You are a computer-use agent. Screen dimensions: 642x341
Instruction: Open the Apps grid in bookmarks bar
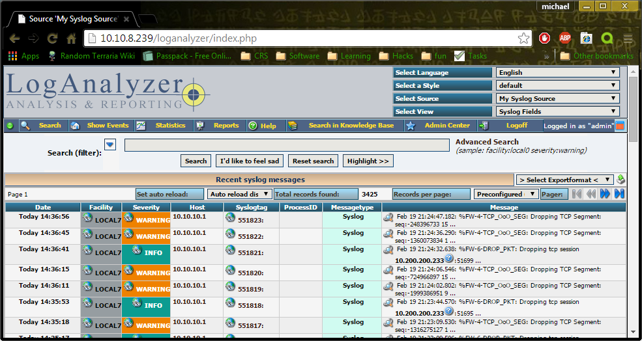23,56
